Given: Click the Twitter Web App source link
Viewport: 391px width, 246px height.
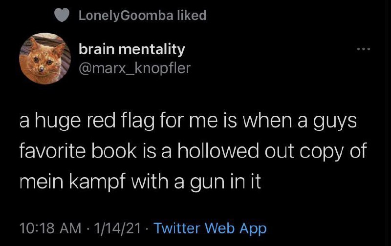Looking at the screenshot, I should (x=211, y=228).
